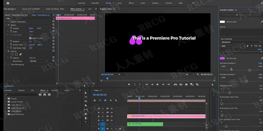Toggle animation stopwatch for Position
The width and height of the screenshot is (263, 131).
point(11,28)
